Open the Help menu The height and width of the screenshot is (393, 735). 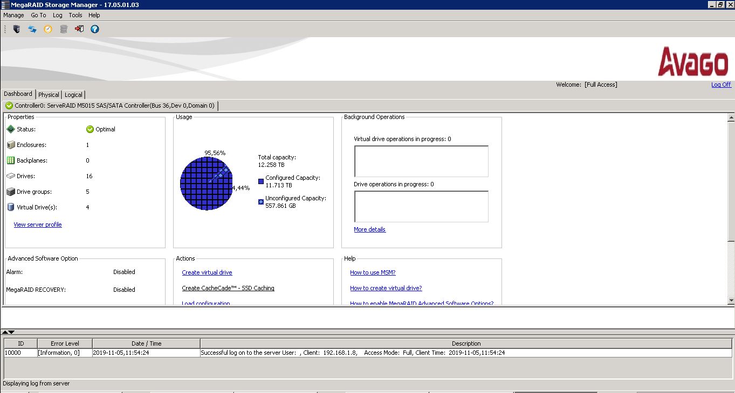pyautogui.click(x=94, y=15)
